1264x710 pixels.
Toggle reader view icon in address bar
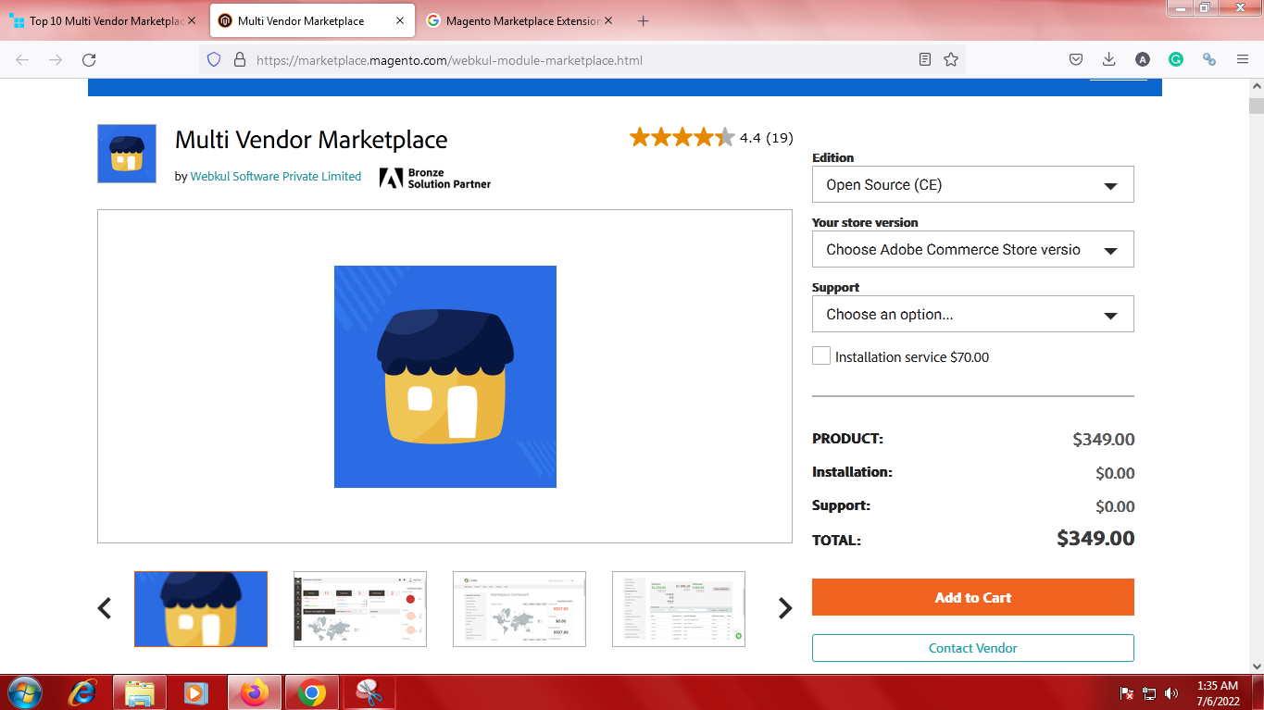(x=925, y=59)
